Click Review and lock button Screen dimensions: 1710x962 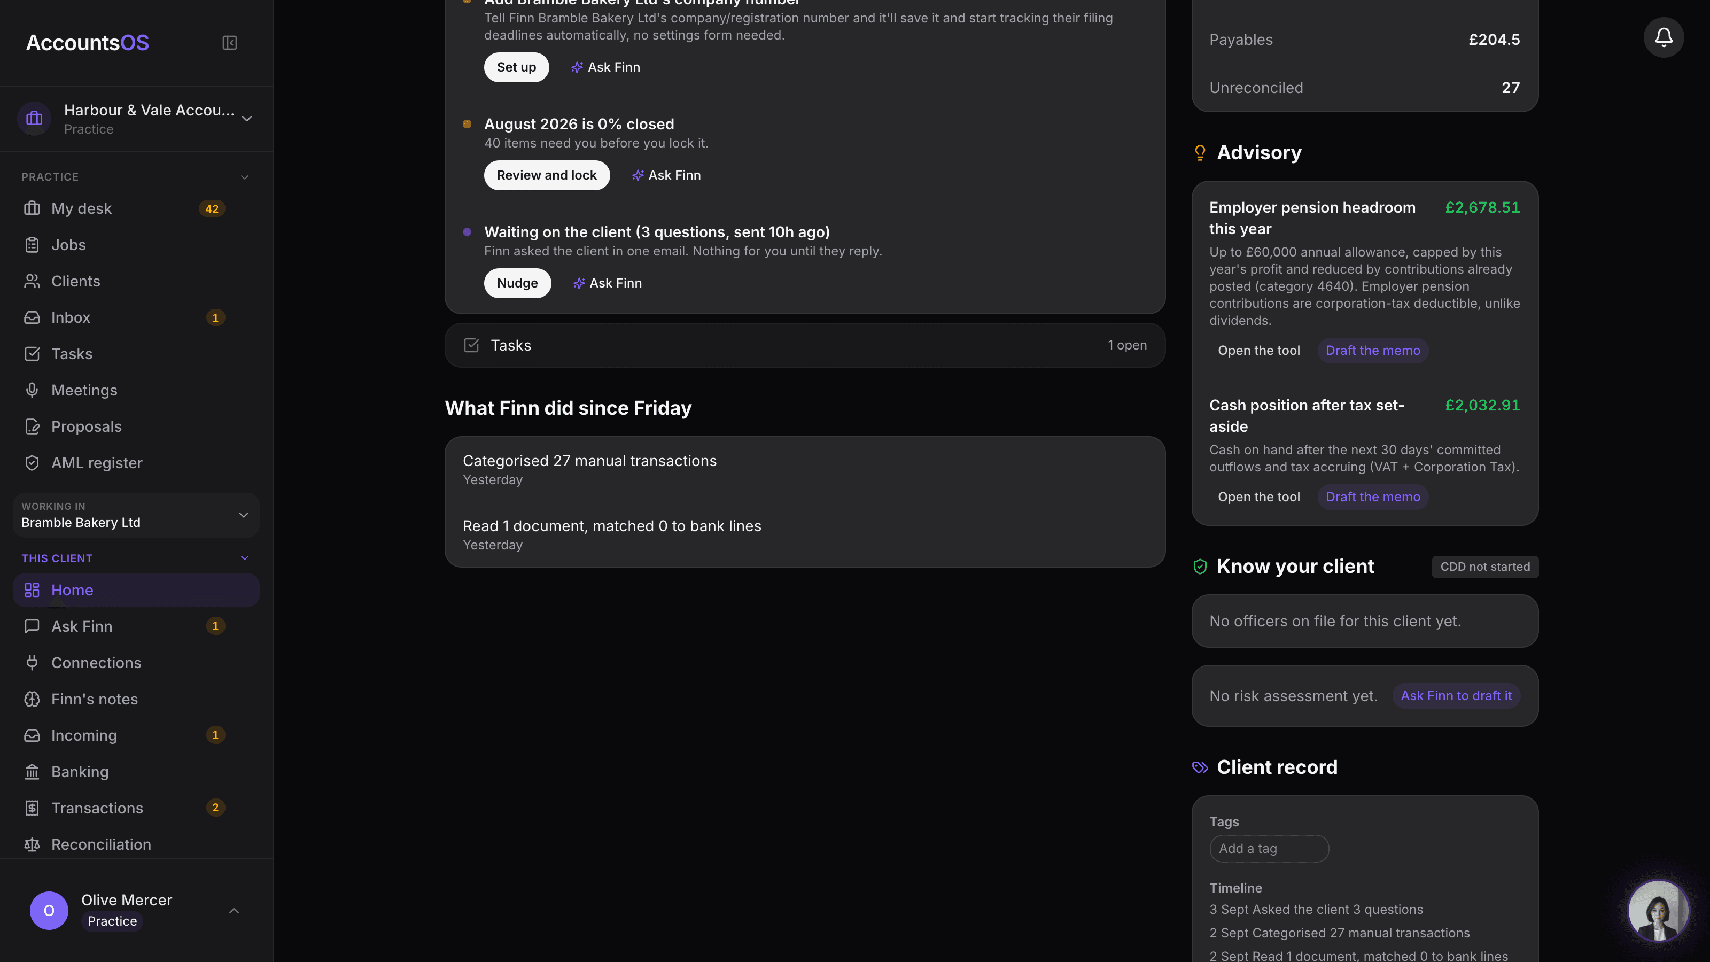click(x=546, y=175)
